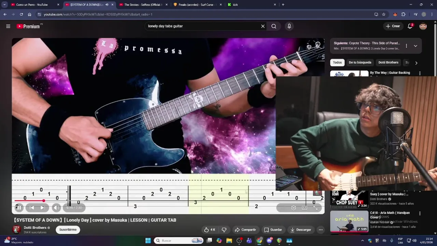437x246 pixels.
Task: Clear the search box with the X
Action: click(263, 26)
